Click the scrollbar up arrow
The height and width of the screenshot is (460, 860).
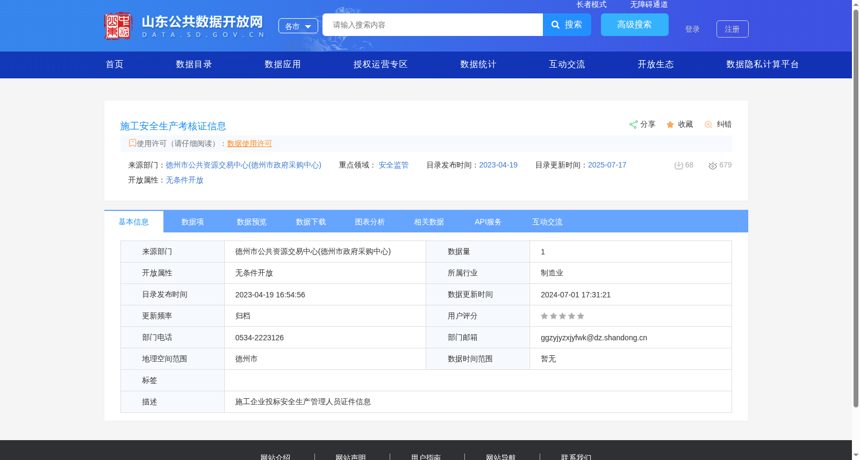click(856, 4)
